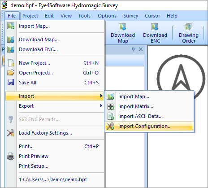Viewport: 208px width, 188px height.
Task: Open the Tools menu
Action: (x=84, y=16)
